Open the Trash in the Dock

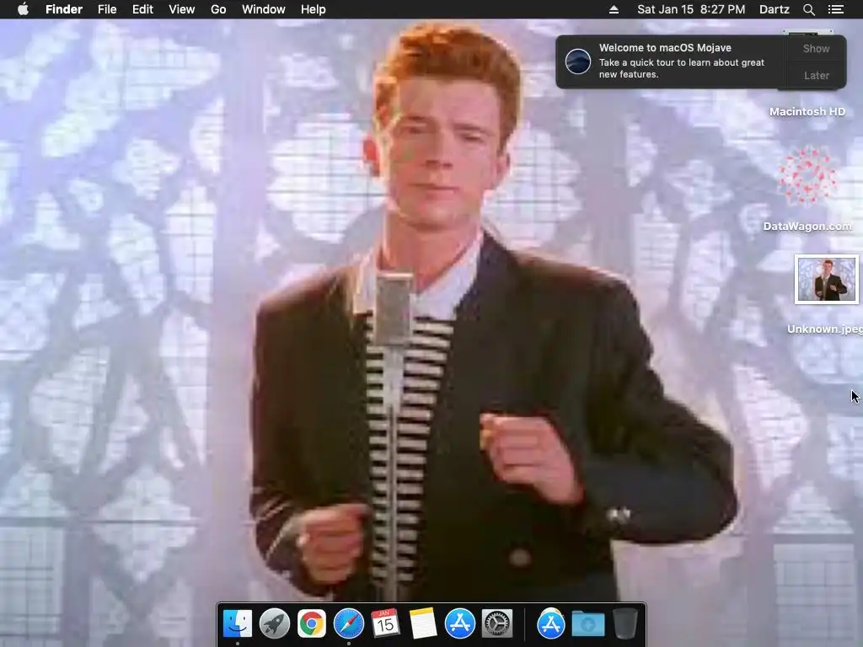tap(624, 623)
